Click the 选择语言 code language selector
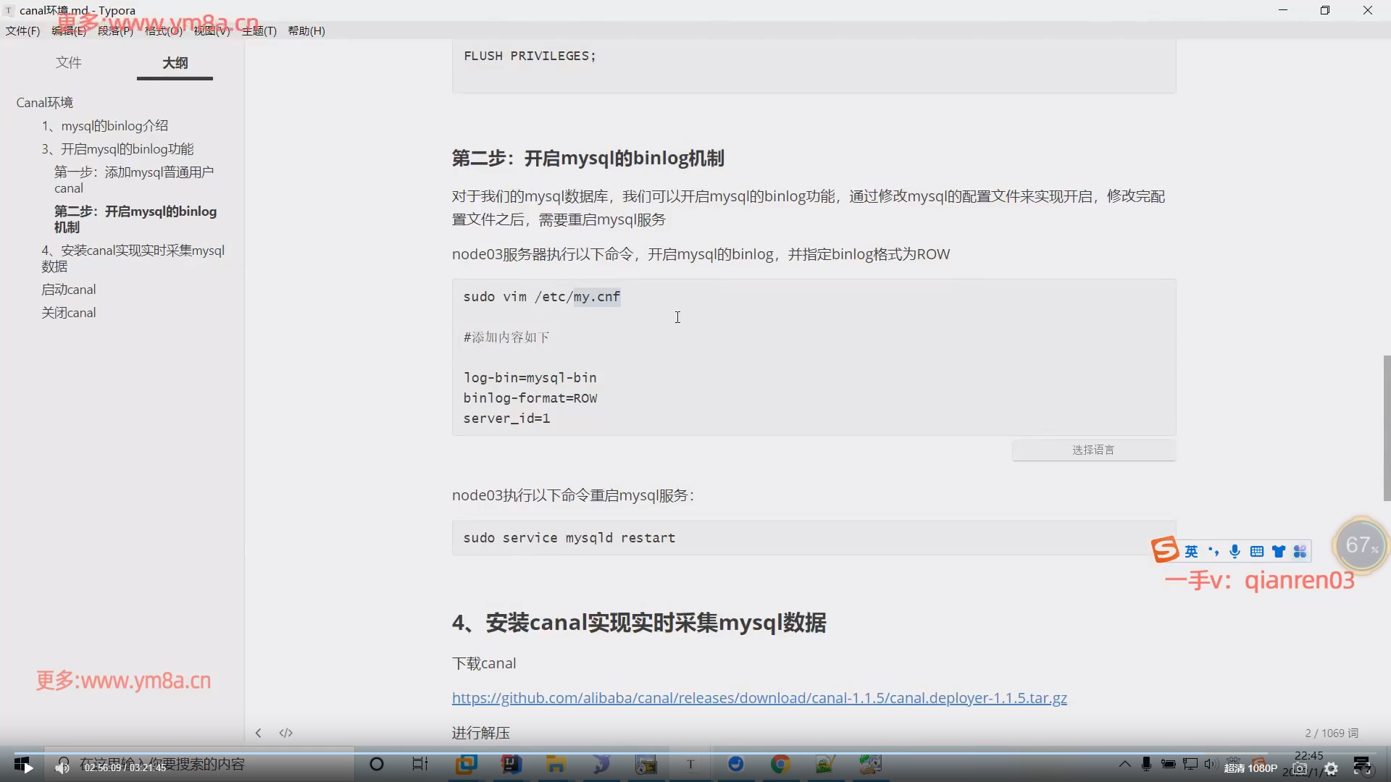Screen dimensions: 1391x782 pyautogui.click(x=1093, y=450)
